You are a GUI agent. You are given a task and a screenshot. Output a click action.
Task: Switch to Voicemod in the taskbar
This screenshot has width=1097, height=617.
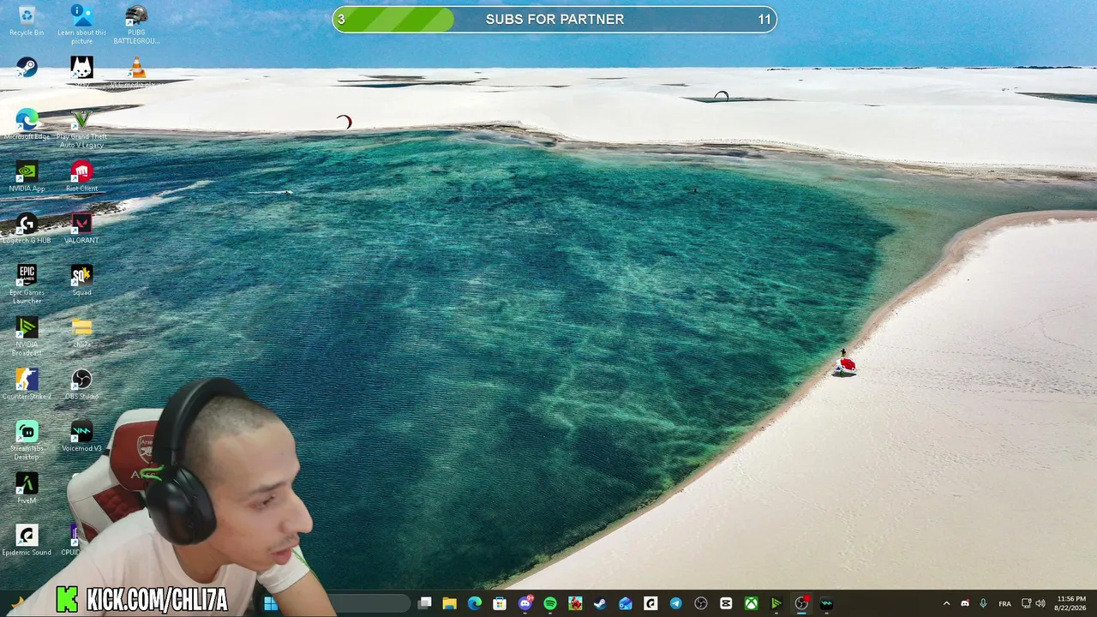tap(826, 603)
